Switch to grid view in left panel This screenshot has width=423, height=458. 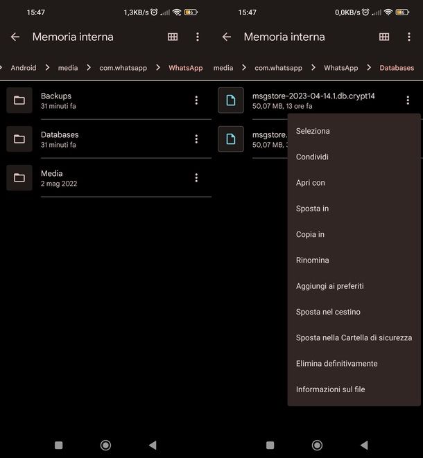(x=173, y=37)
